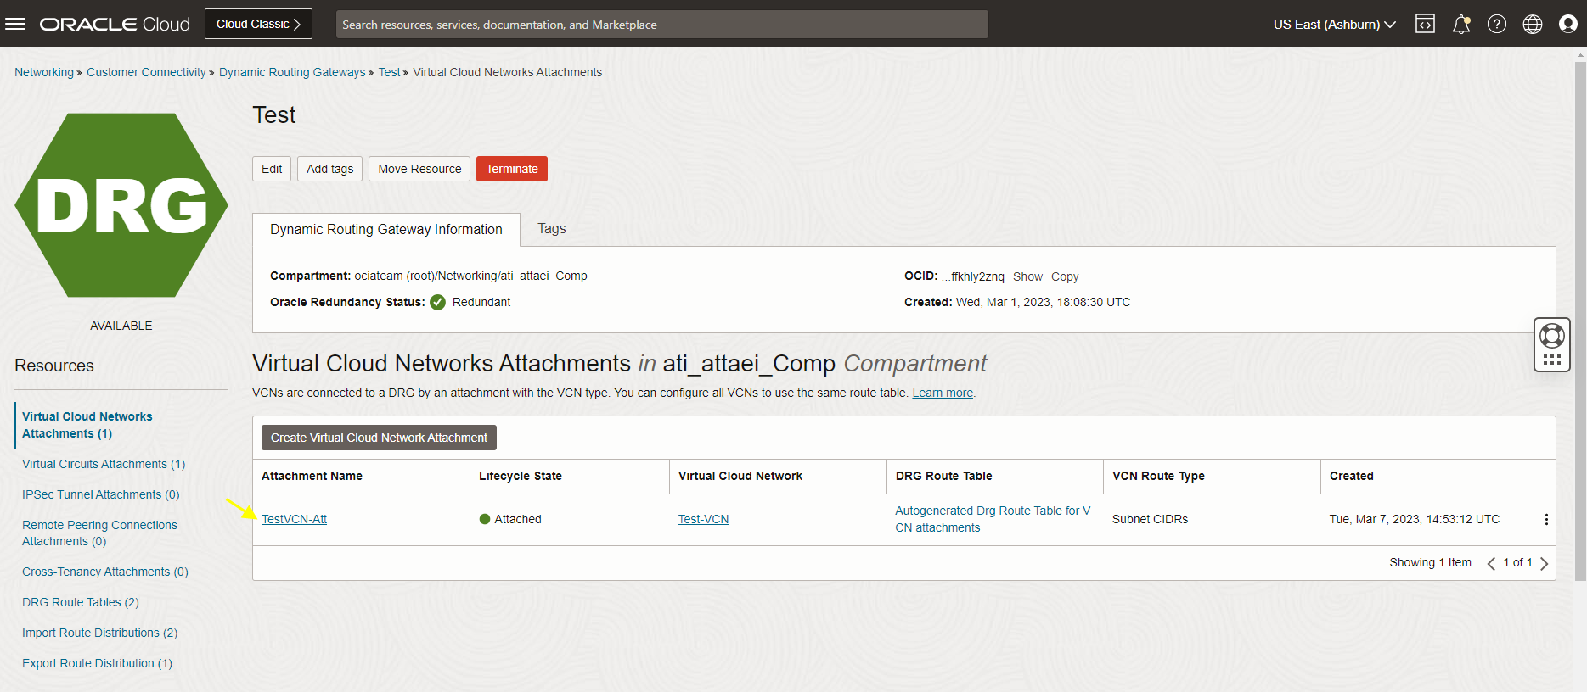Go to next page of attachments
Viewport: 1587px width, 692px height.
click(1544, 563)
